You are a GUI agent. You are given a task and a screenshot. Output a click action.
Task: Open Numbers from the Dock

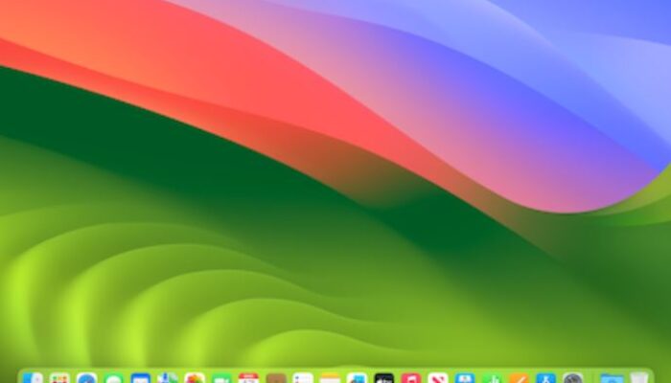click(x=492, y=378)
